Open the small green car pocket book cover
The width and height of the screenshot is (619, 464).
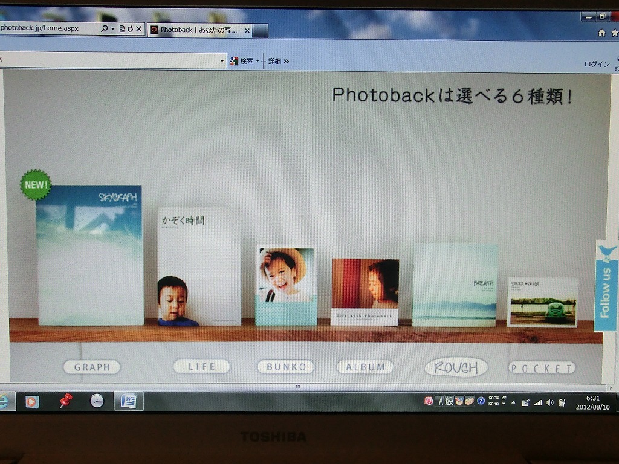pyautogui.click(x=543, y=303)
